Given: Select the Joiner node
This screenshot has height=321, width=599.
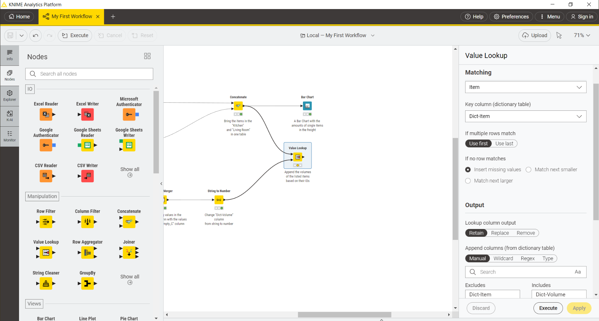Looking at the screenshot, I should (x=129, y=253).
